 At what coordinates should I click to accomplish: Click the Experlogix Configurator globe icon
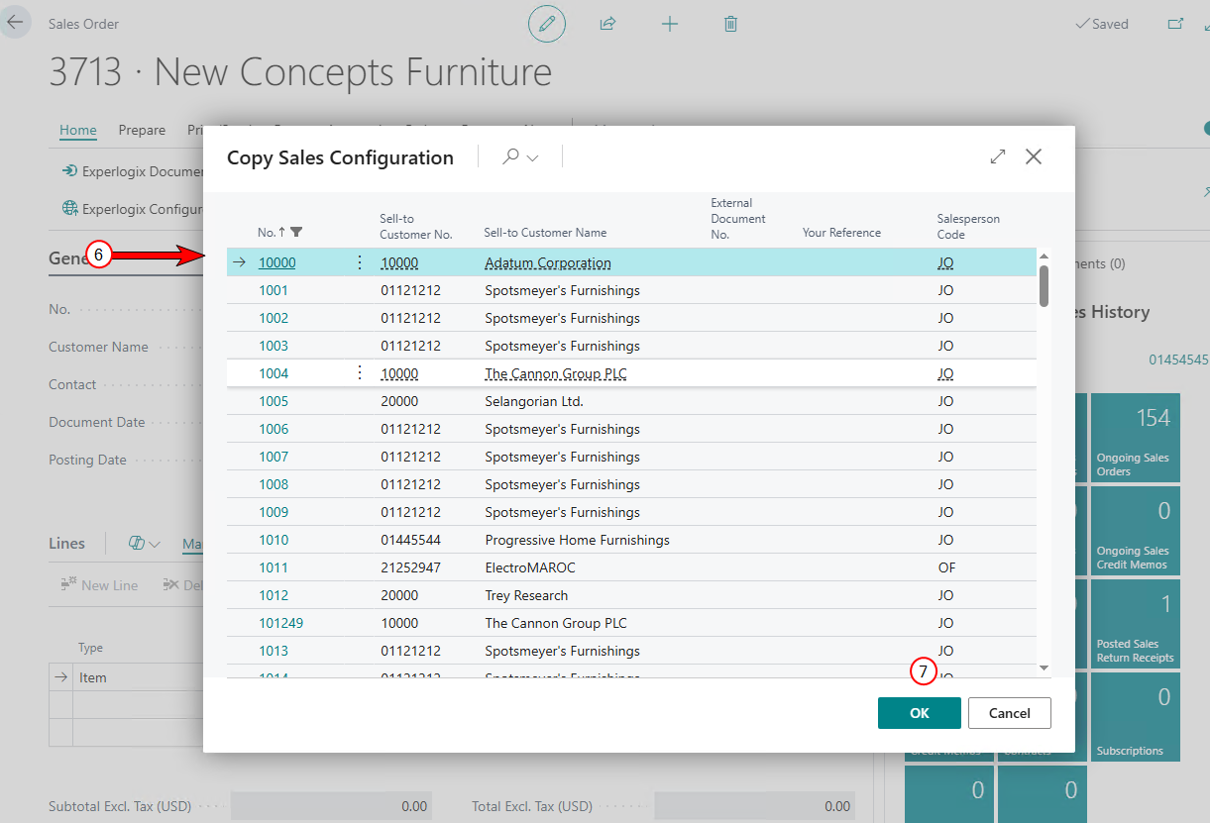tap(69, 209)
